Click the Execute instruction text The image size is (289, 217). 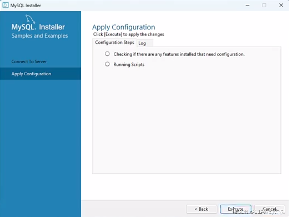coord(128,34)
